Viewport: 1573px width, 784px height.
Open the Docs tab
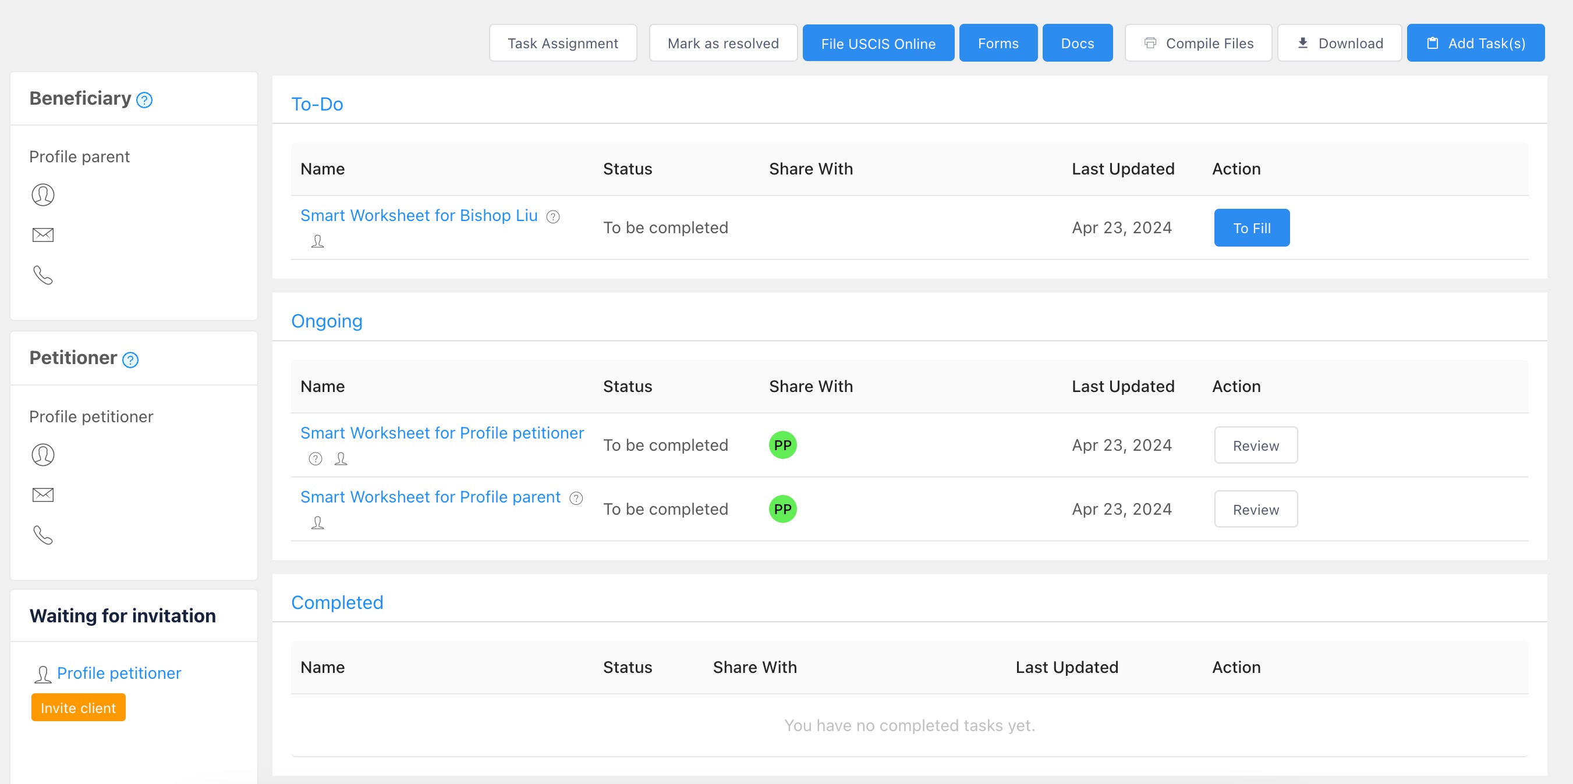(x=1076, y=43)
